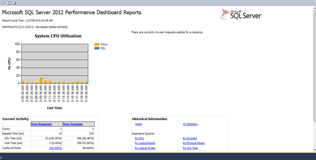Image resolution: width=316 pixels, height=160 pixels.
Task: View expensive queries By Duration
Action: tap(190, 139)
